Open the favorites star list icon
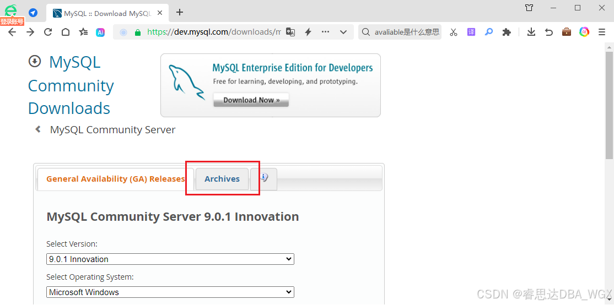 (x=83, y=32)
